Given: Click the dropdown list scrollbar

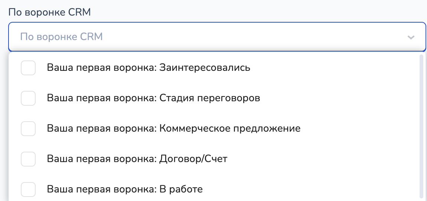Looking at the screenshot, I should point(421,126).
